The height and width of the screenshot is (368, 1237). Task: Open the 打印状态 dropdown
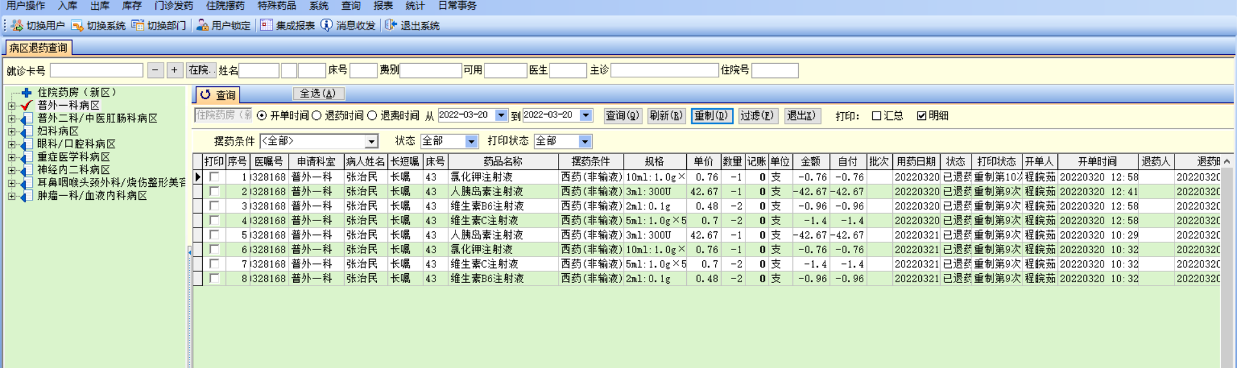[x=585, y=141]
